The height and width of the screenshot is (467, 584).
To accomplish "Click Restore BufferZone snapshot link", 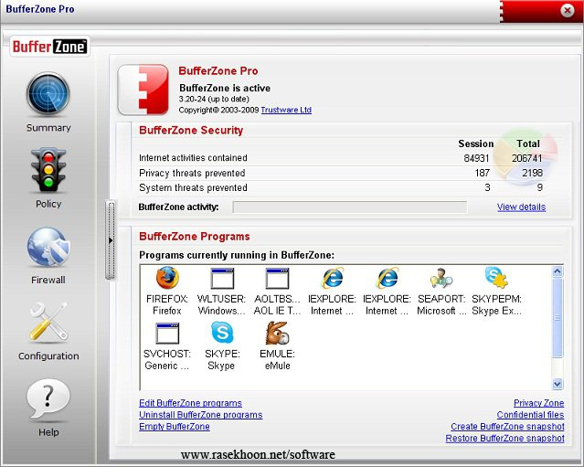I will click(x=504, y=439).
